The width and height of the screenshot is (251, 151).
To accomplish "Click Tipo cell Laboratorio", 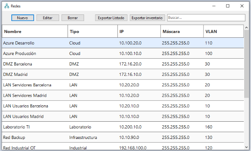I will [x=80, y=127].
